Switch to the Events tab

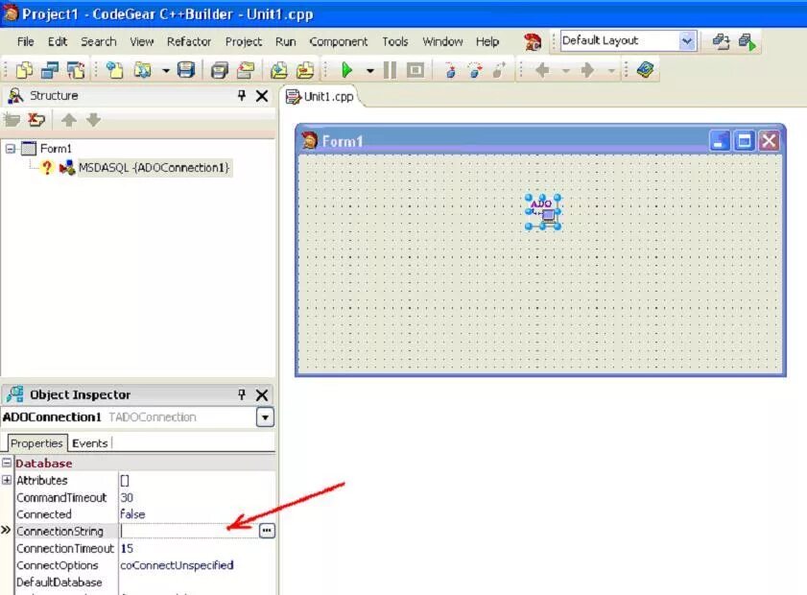click(89, 443)
